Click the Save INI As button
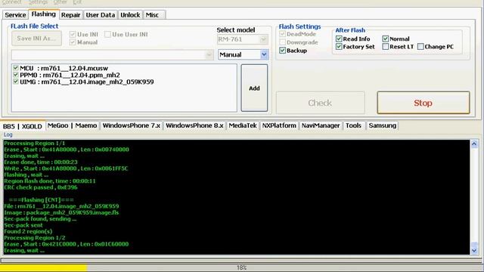This screenshot has width=484, height=272. coord(36,39)
